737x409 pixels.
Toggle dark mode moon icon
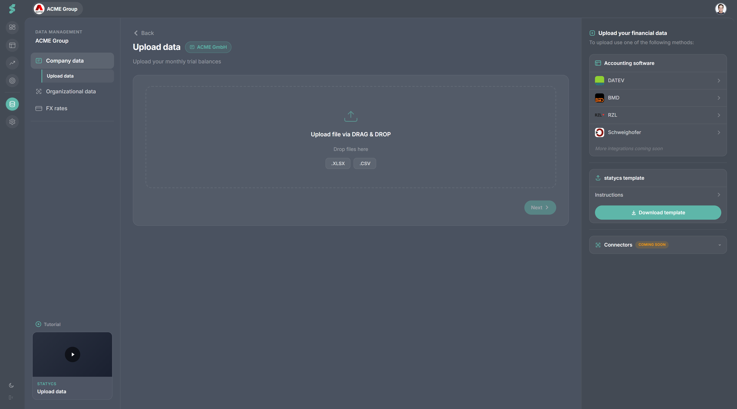[11, 385]
